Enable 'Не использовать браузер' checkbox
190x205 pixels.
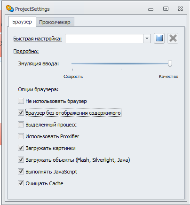(21, 101)
